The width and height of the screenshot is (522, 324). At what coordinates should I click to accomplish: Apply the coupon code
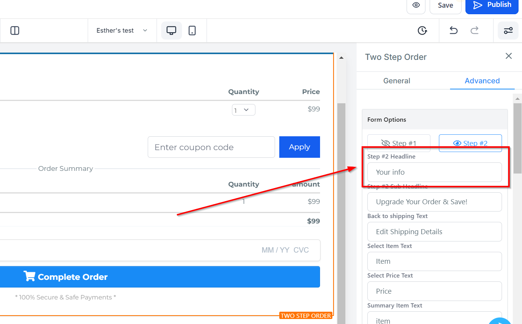tap(299, 147)
